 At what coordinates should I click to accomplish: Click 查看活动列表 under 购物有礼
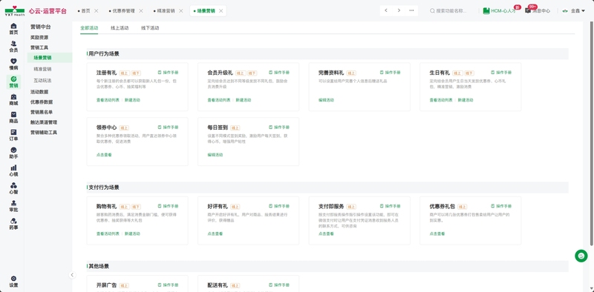(108, 233)
